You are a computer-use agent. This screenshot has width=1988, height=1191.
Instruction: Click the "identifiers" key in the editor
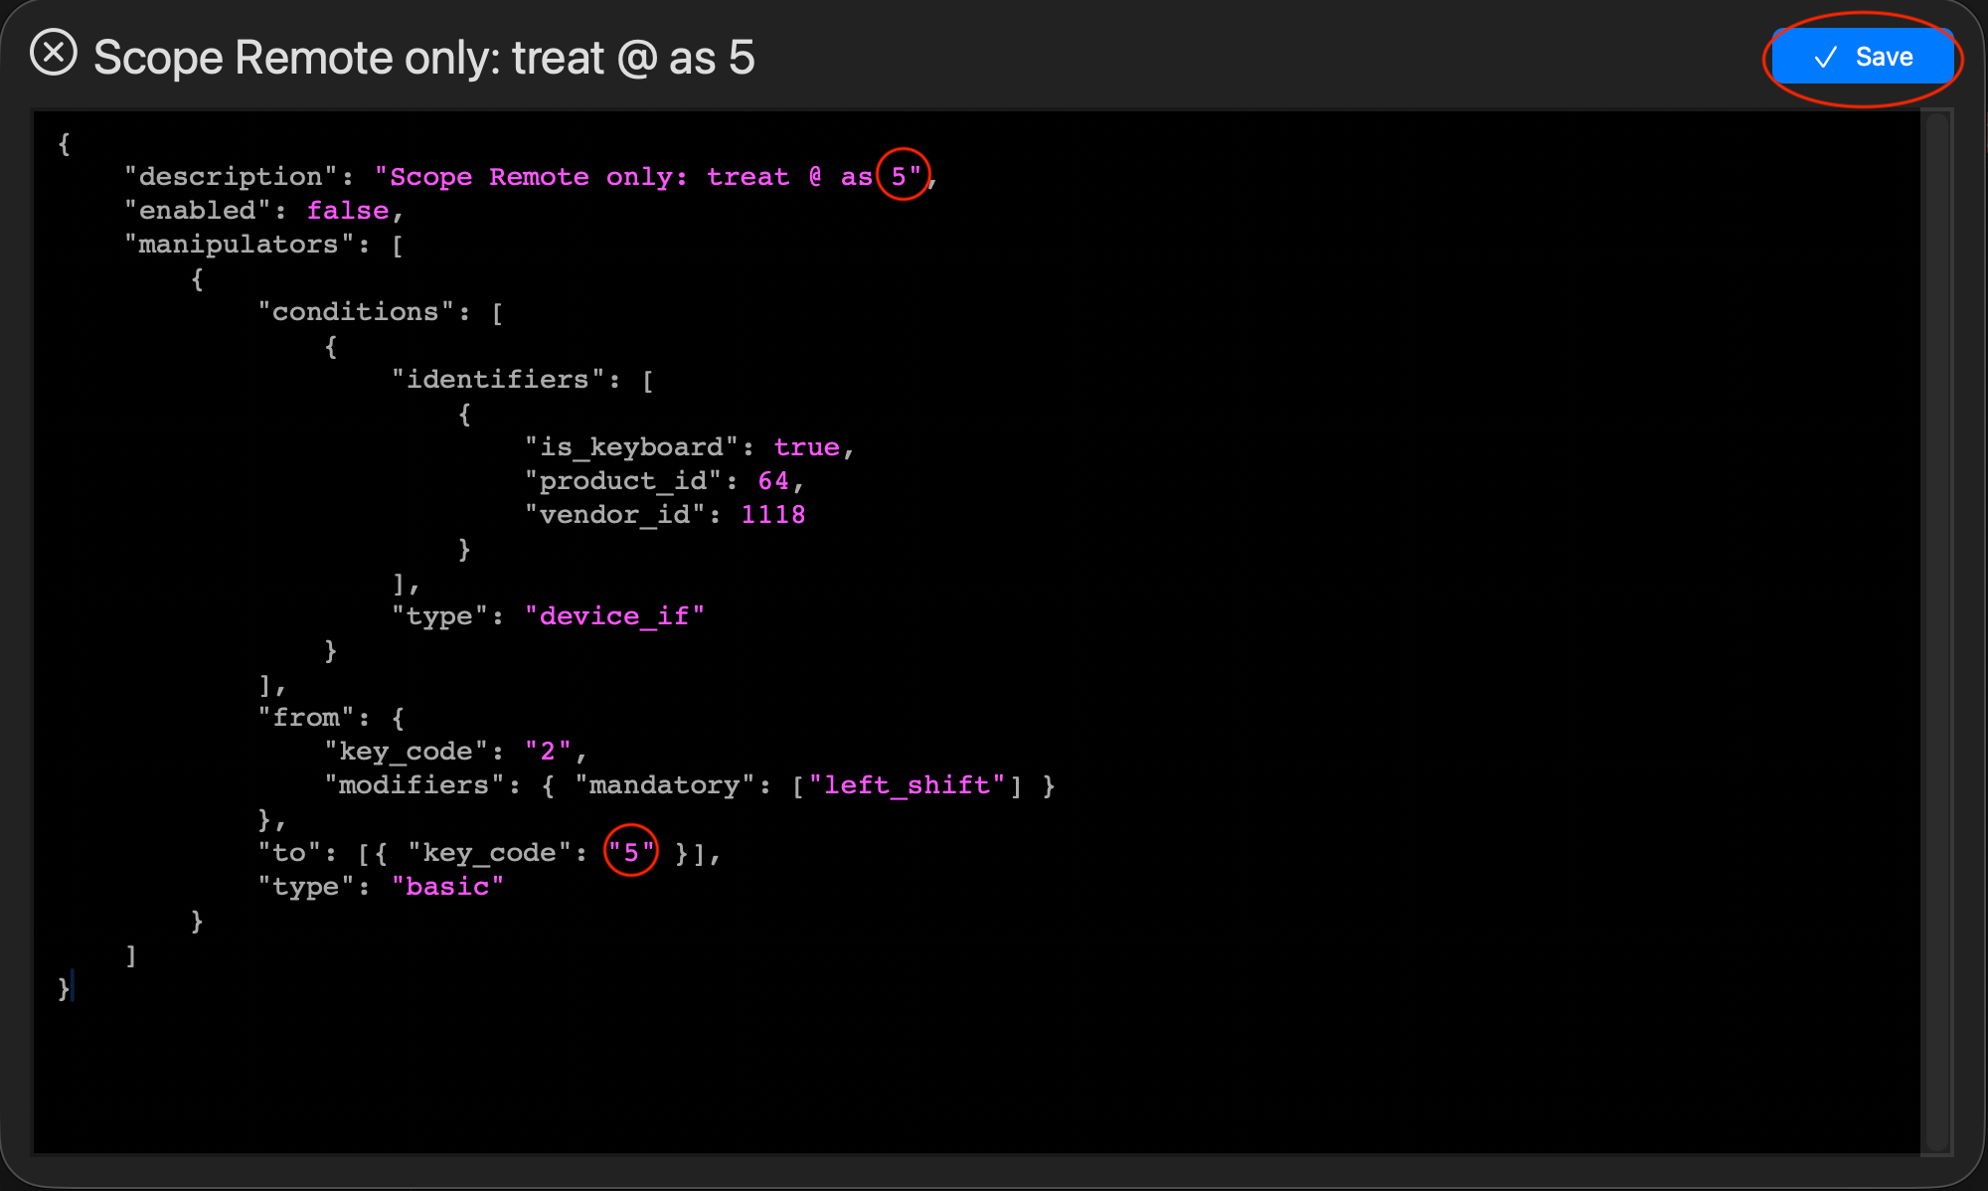tap(498, 380)
